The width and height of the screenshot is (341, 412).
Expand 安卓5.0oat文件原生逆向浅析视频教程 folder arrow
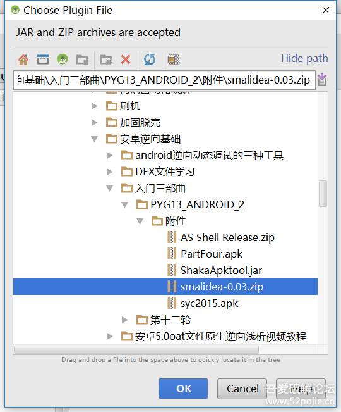tap(109, 336)
